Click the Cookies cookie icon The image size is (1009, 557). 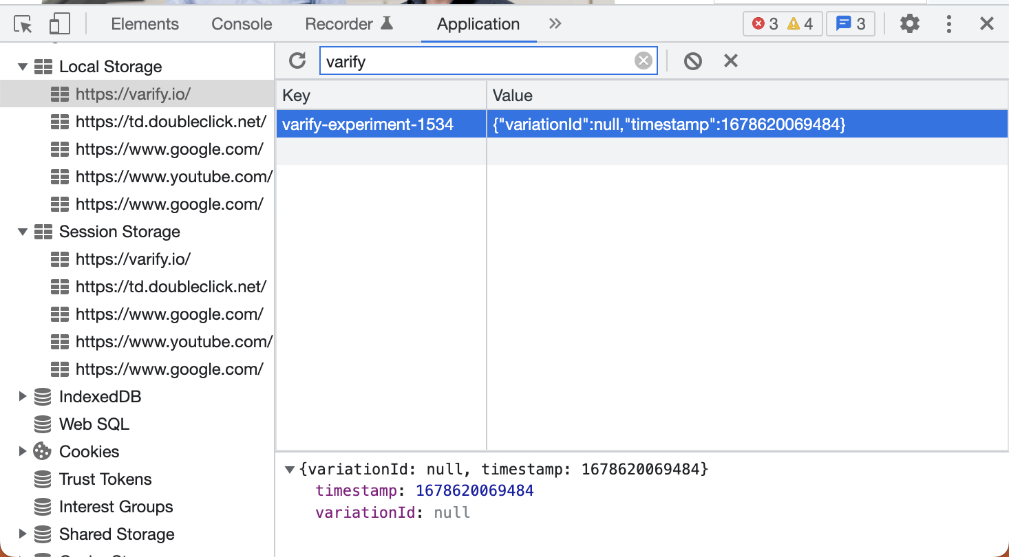pos(43,452)
